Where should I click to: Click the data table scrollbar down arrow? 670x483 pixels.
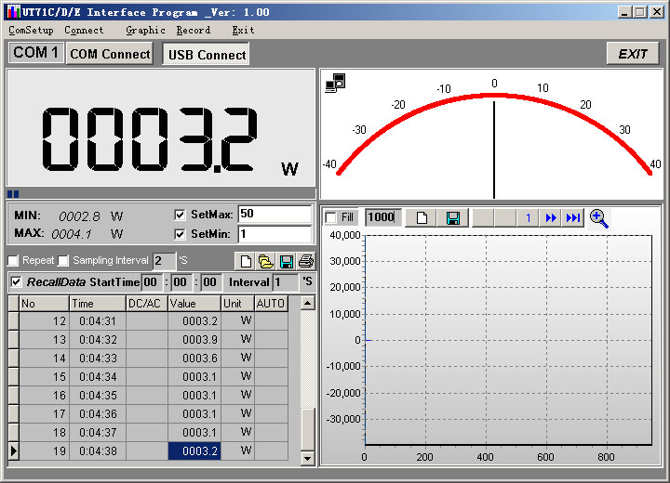pos(308,457)
